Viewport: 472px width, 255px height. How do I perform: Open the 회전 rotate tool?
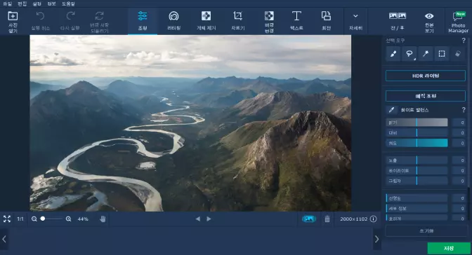[327, 21]
